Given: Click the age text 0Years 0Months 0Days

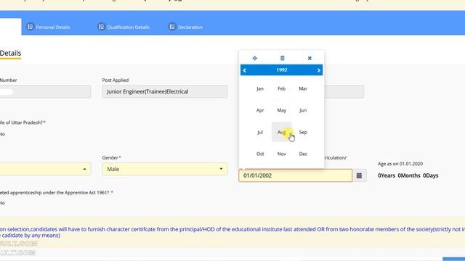Looking at the screenshot, I should point(408,175).
